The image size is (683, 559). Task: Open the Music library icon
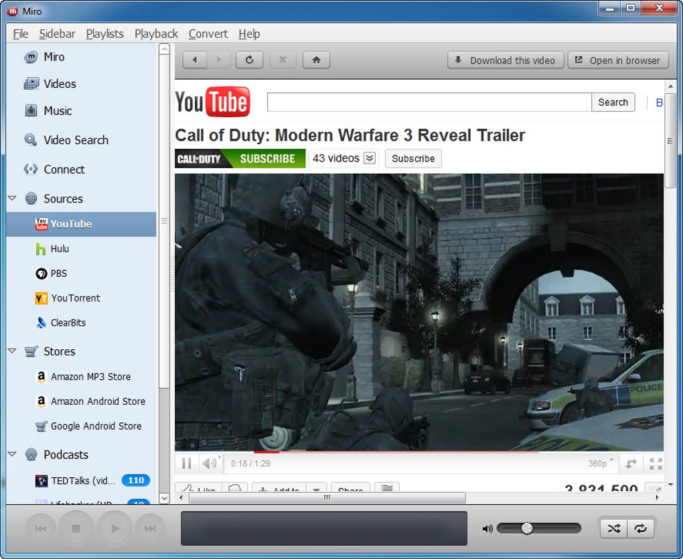coord(31,111)
